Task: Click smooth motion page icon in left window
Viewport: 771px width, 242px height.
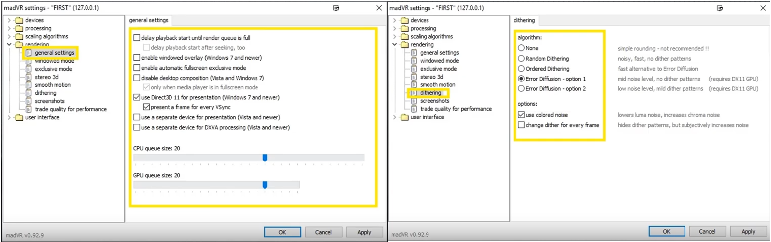Action: pos(28,85)
